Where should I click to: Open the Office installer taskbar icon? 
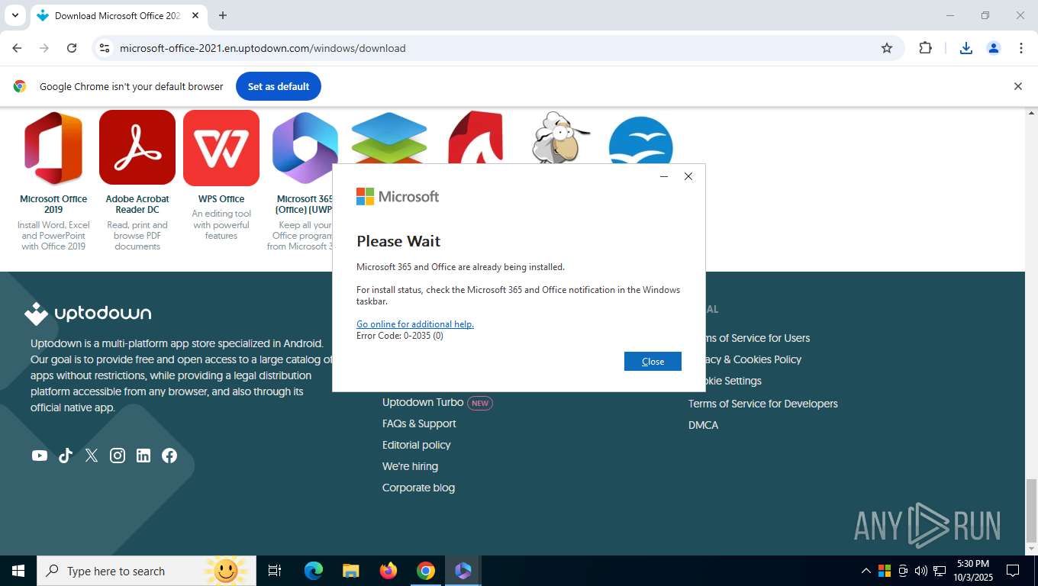(x=463, y=571)
